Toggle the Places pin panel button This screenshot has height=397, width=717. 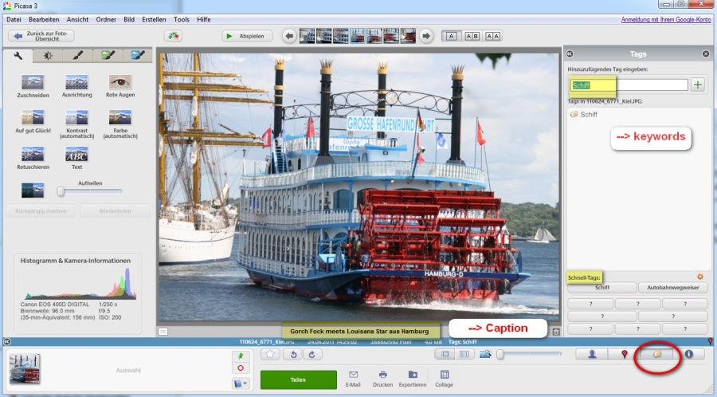tap(624, 354)
